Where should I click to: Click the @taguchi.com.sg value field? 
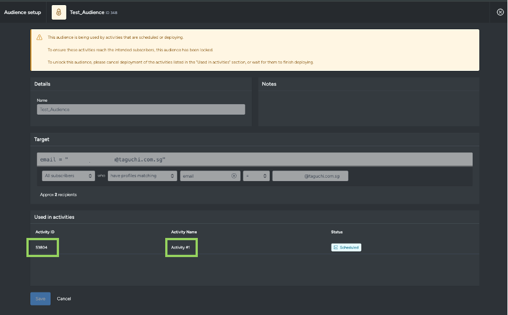pos(310,176)
